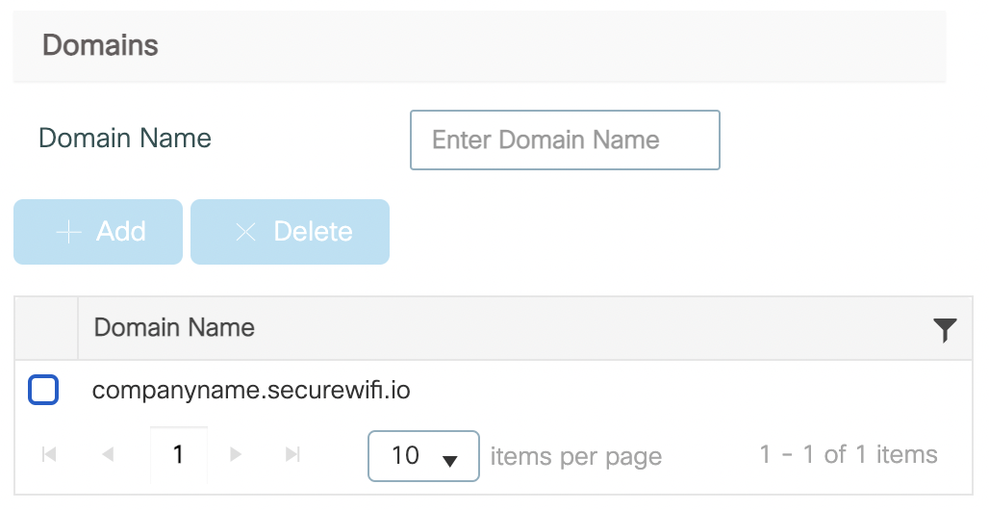The height and width of the screenshot is (510, 989).
Task: Select the companyname.securewifi.io row text
Action: (251, 390)
